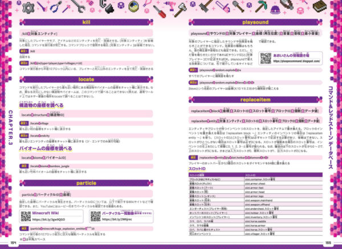The image size is (342, 249).
Task: Click the slot.armor.feet table cell
Action: point(283,188)
